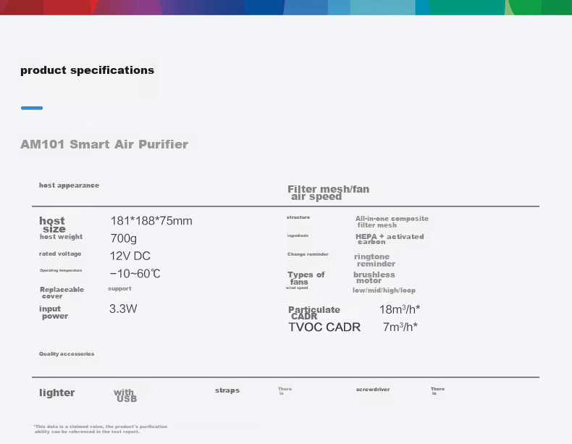Click the 'rated voltage' label

(60, 254)
